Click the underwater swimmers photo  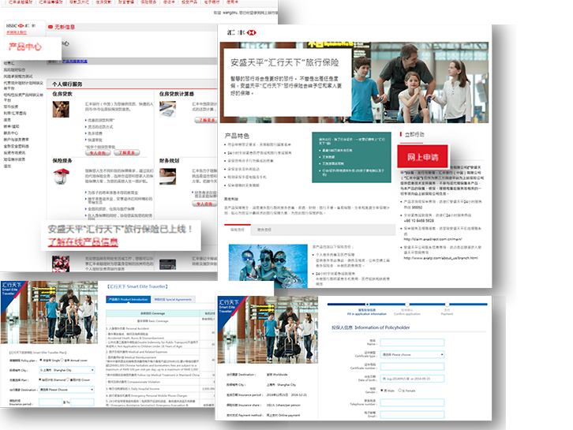click(268, 266)
